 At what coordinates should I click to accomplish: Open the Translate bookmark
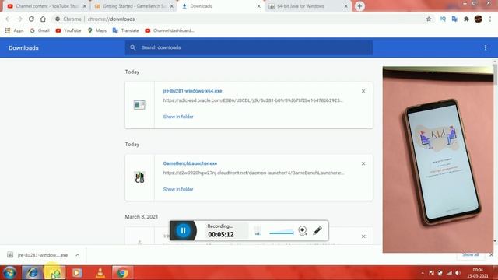tap(126, 30)
